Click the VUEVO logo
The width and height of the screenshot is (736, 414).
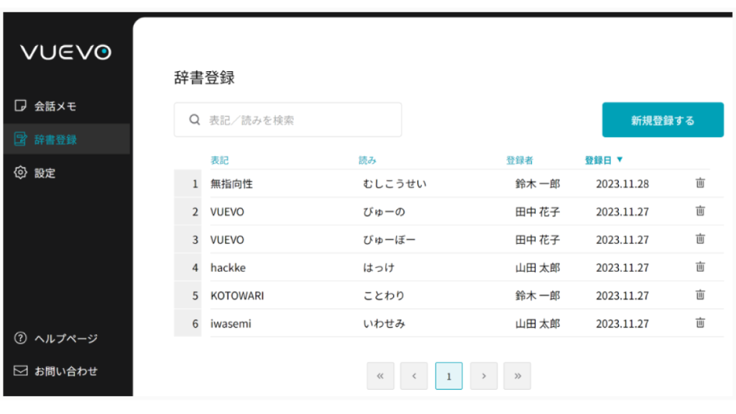point(65,52)
